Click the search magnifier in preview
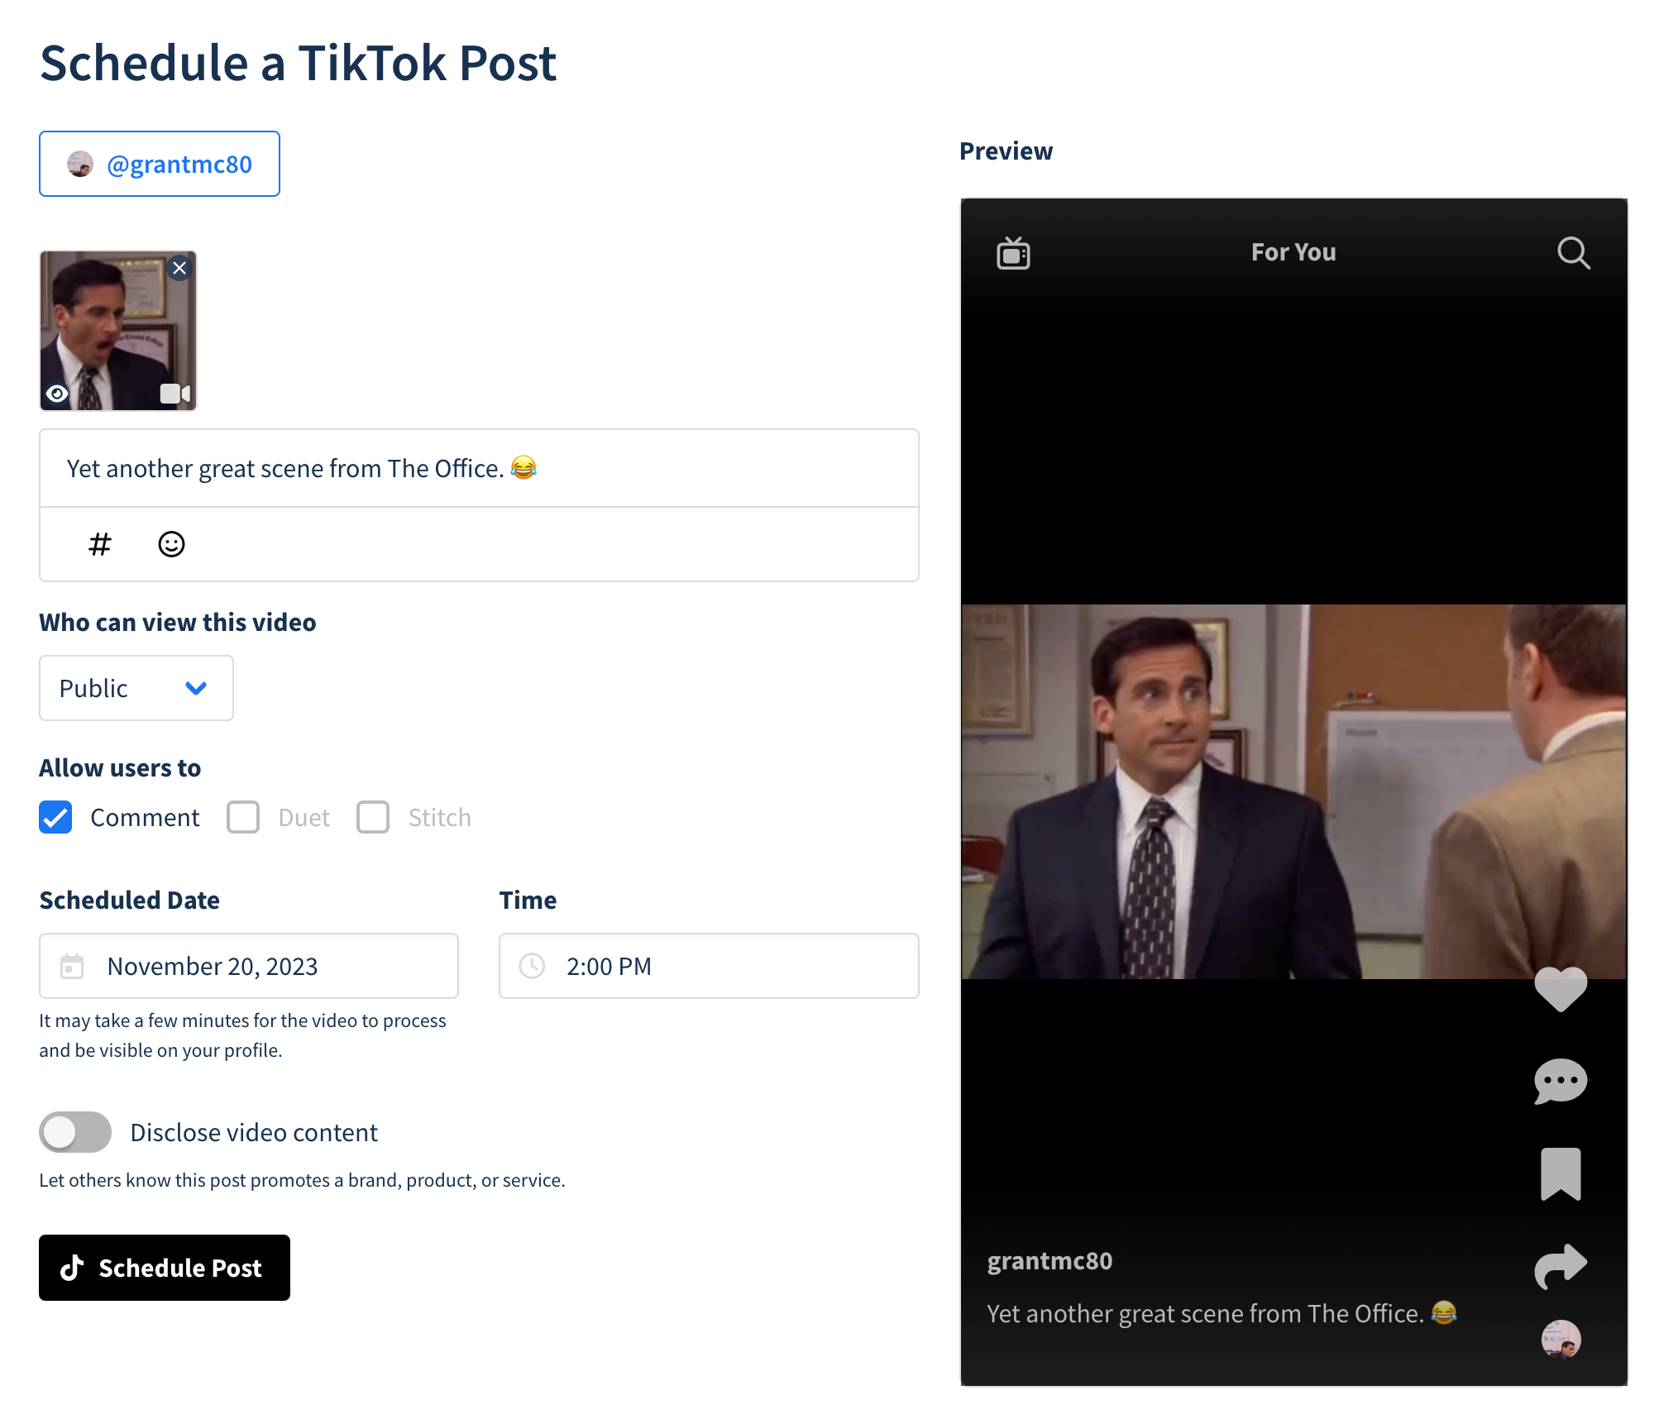The width and height of the screenshot is (1659, 1424). (1573, 253)
